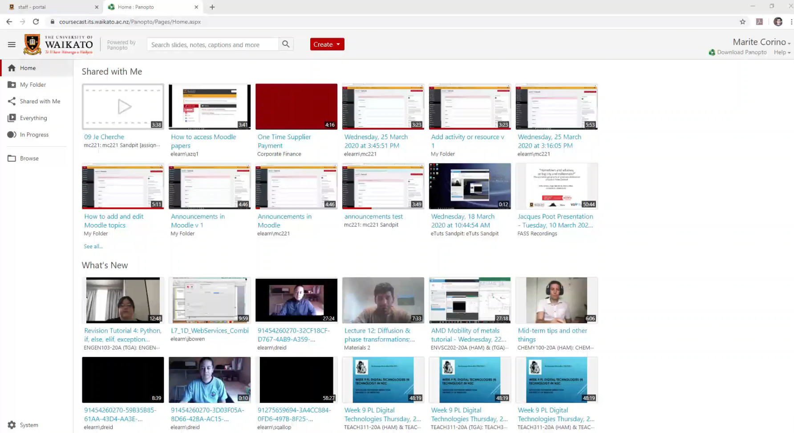Screen dimensions: 794x433
Task: Open the hamburger navigation menu
Action: point(12,44)
